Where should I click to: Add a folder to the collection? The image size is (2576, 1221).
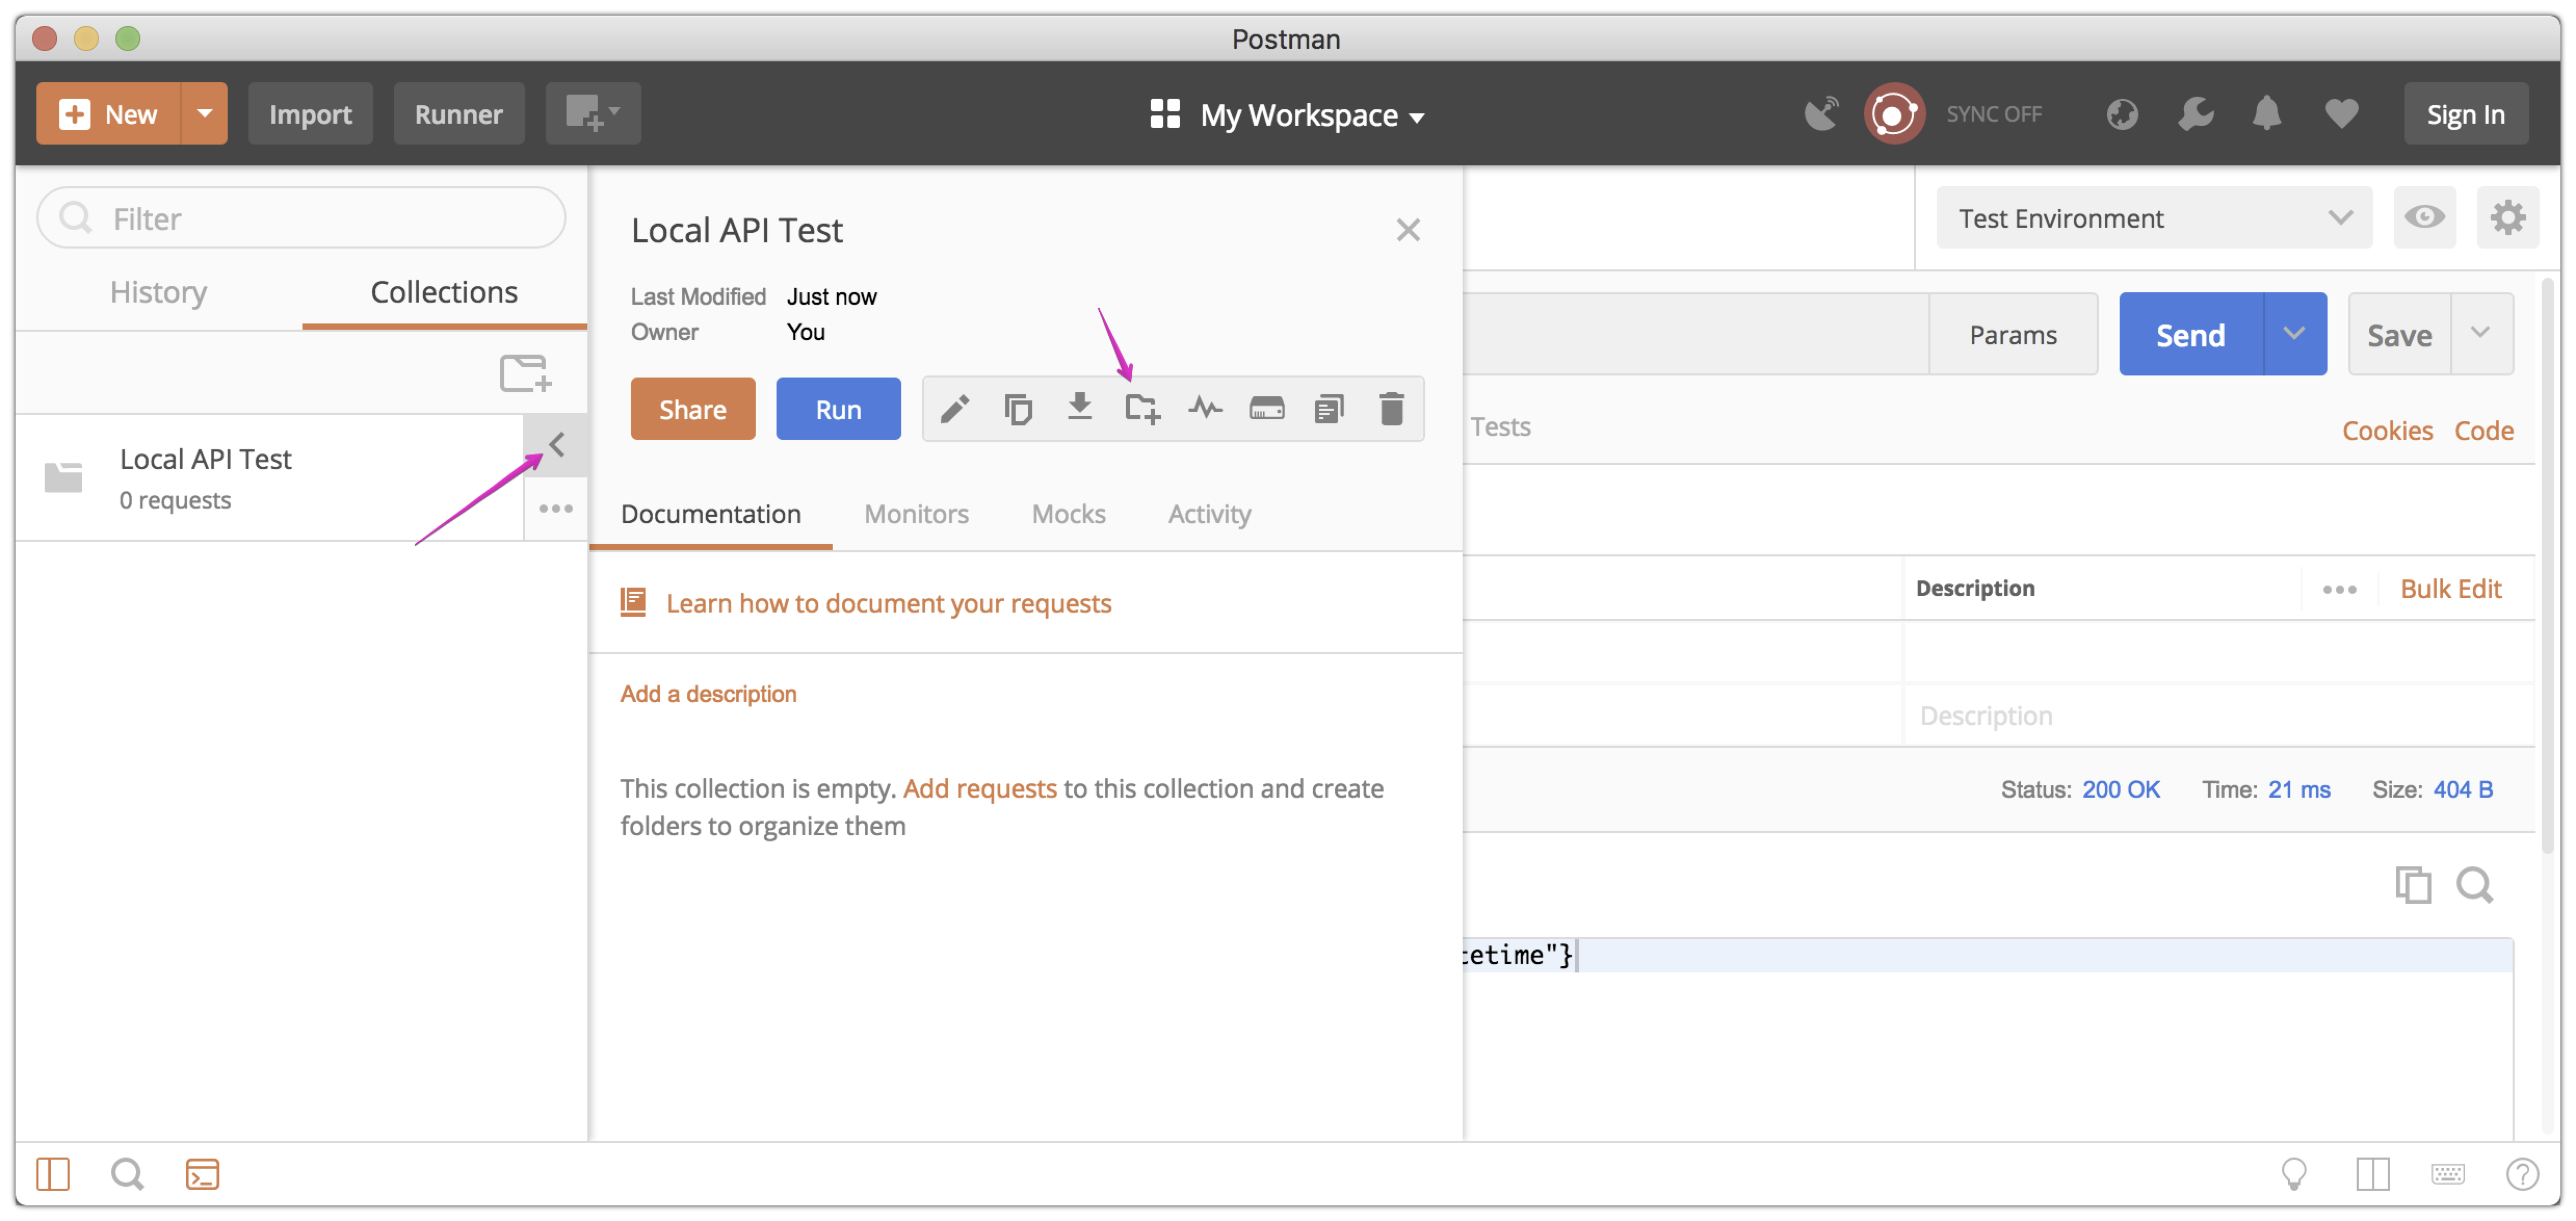click(x=1142, y=408)
